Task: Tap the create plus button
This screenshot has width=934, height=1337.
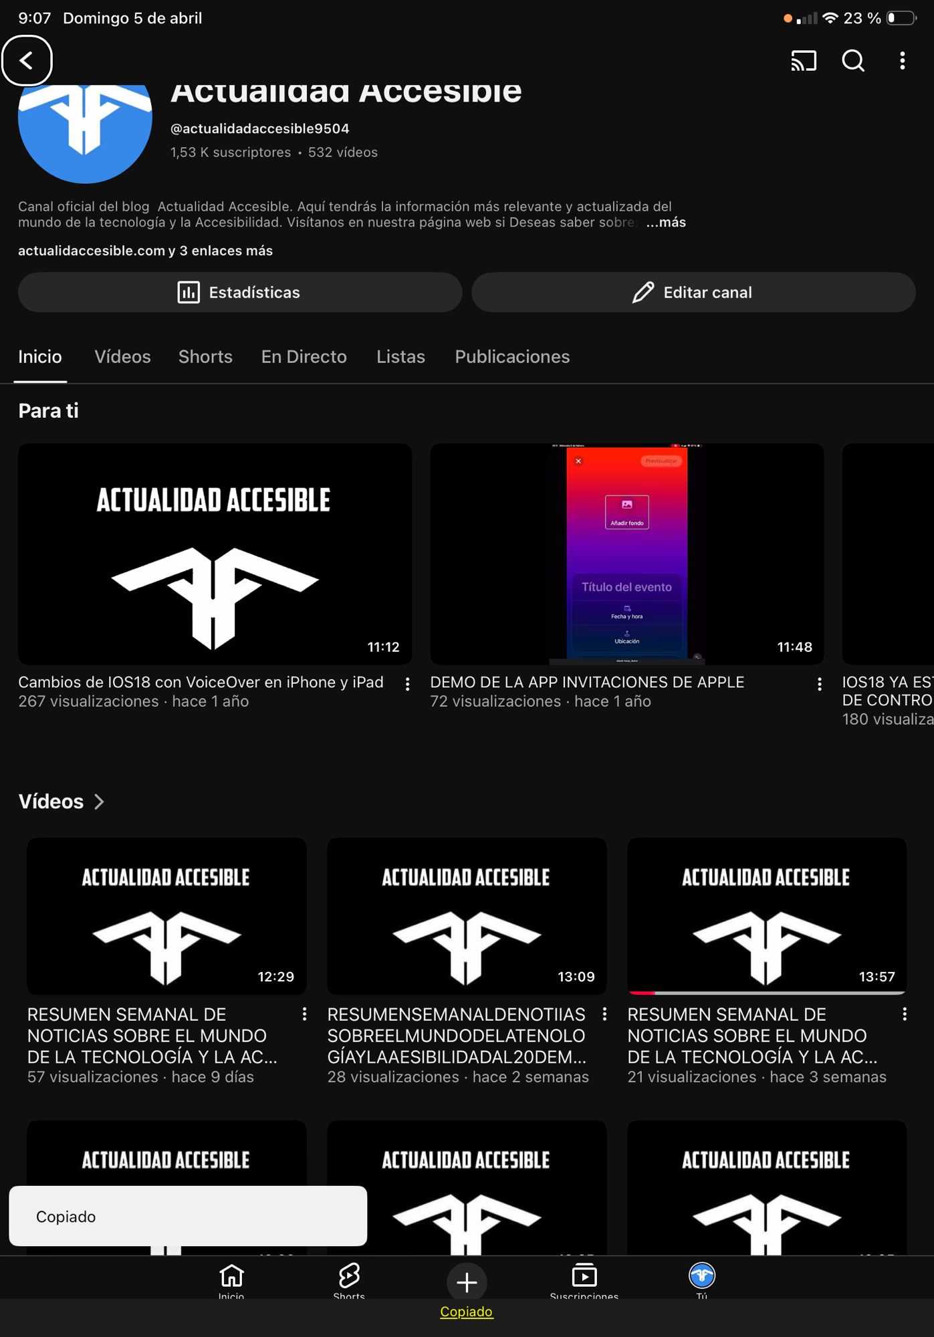Action: point(467,1281)
